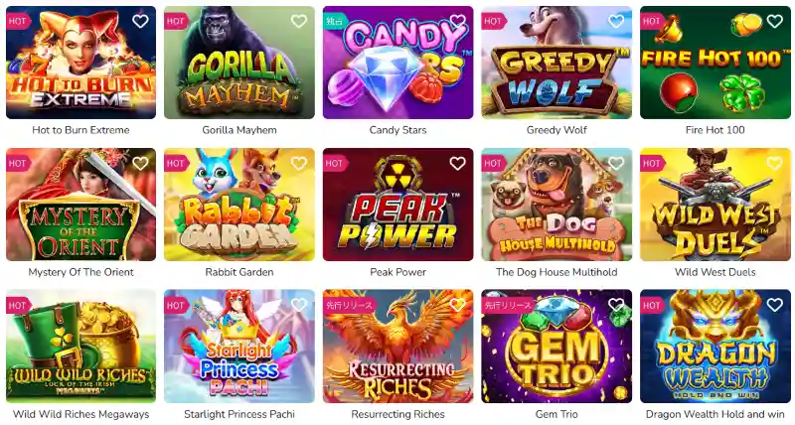Launch Starlight Princess Pachi thumbnail
Screen dimensions: 795x425
[x=239, y=347]
